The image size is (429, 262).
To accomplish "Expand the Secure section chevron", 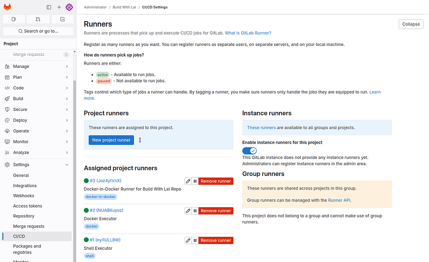I will [67, 109].
